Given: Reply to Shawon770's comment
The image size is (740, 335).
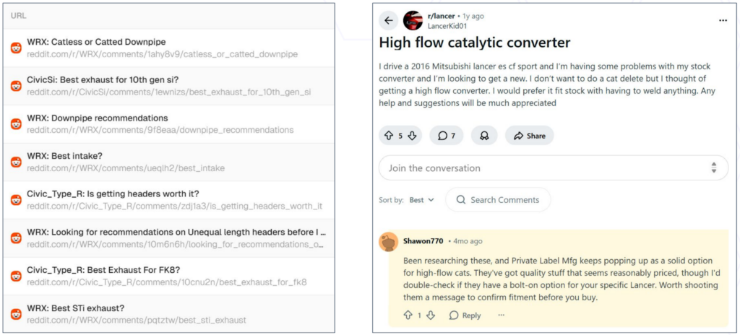Looking at the screenshot, I should (x=465, y=316).
